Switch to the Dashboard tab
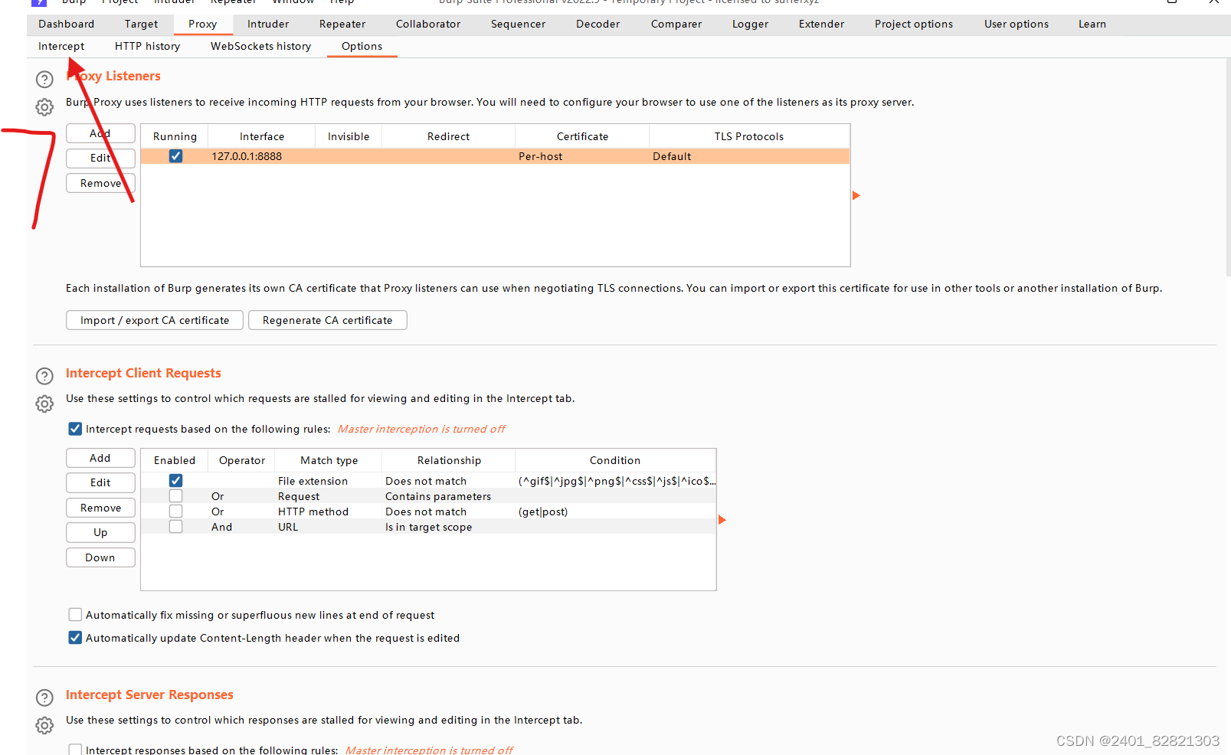 (x=67, y=24)
